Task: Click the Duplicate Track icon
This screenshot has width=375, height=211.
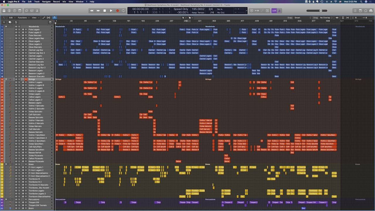Action: (10, 22)
